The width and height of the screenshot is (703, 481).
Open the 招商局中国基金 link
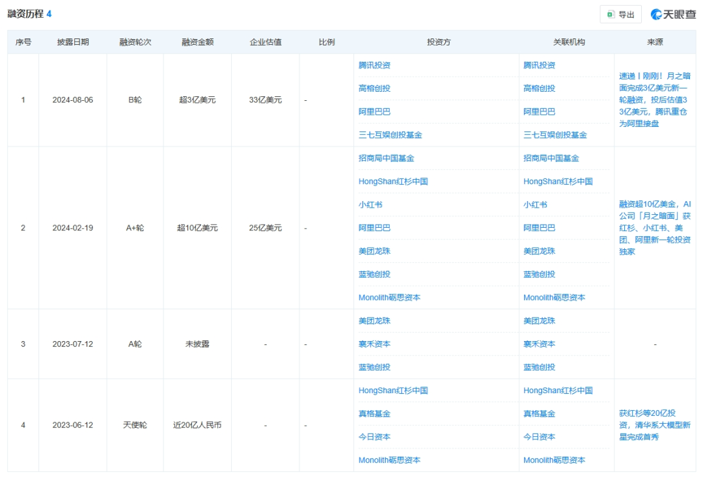pos(387,158)
